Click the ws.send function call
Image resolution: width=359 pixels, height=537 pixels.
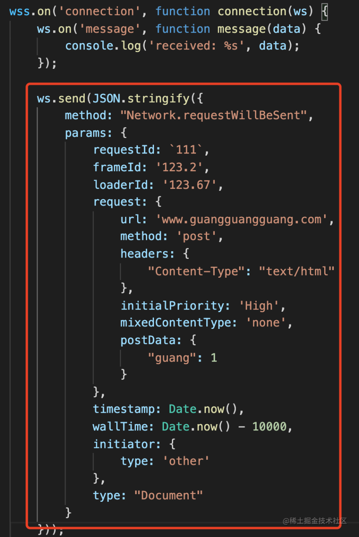[x=61, y=98]
